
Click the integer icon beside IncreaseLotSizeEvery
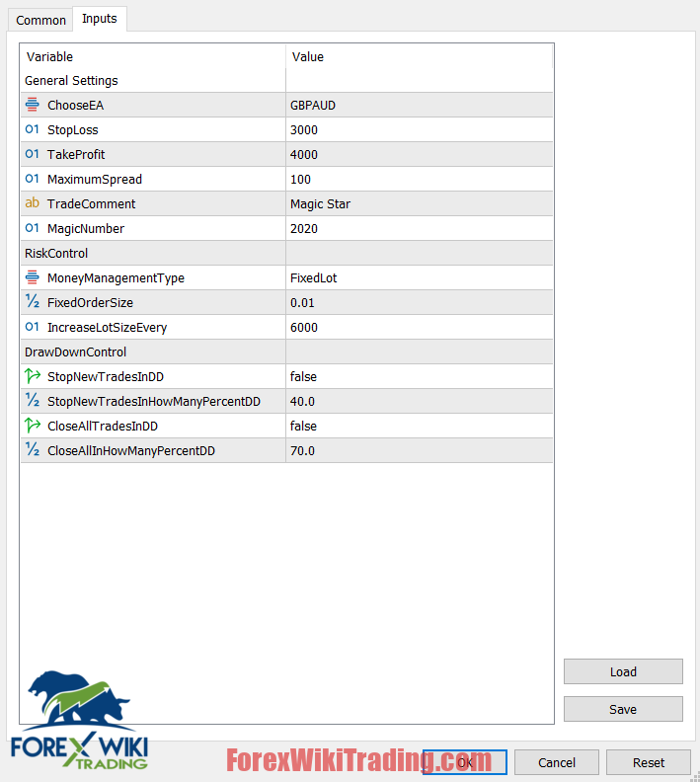[32, 327]
